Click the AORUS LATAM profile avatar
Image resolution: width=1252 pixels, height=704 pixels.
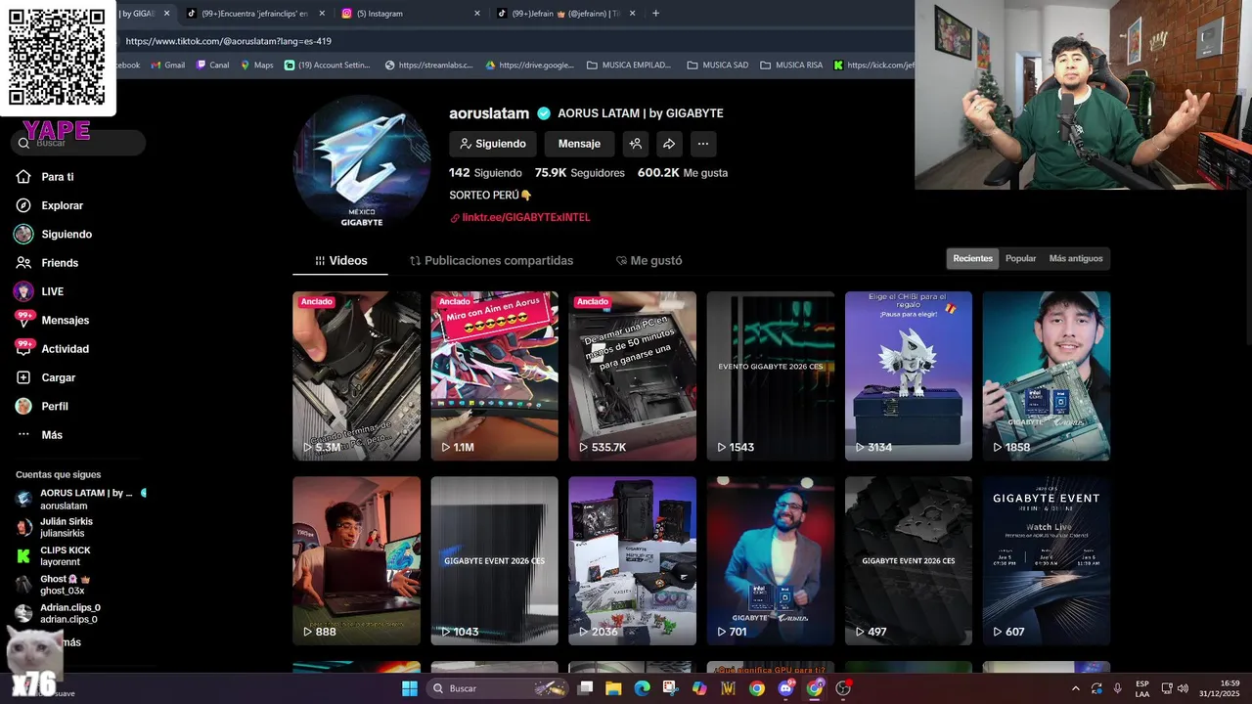(362, 162)
